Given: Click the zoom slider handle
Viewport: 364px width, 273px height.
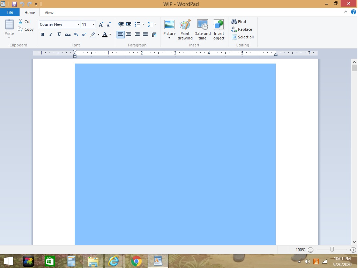Looking at the screenshot, I should pos(332,250).
